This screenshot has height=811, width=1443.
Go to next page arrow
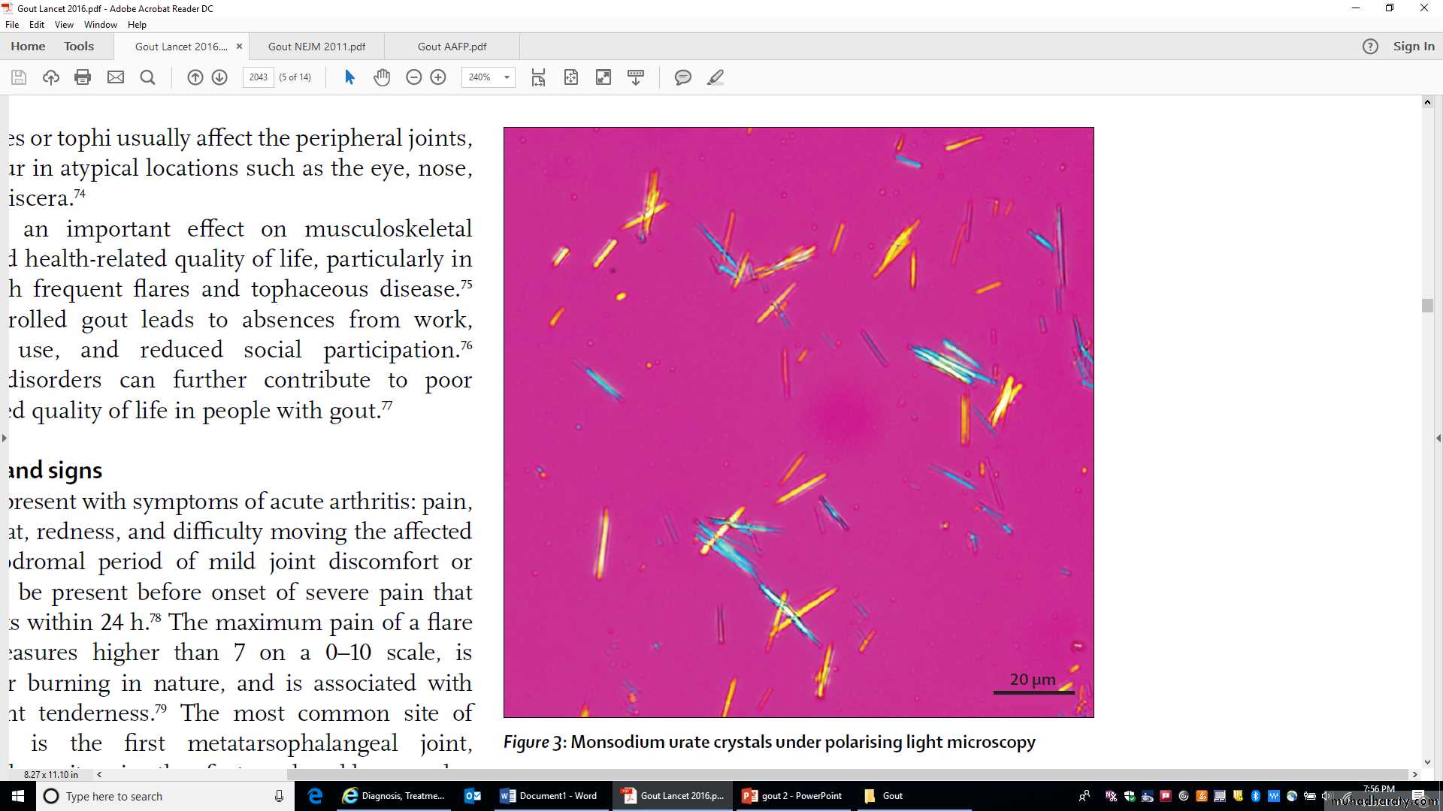[219, 77]
